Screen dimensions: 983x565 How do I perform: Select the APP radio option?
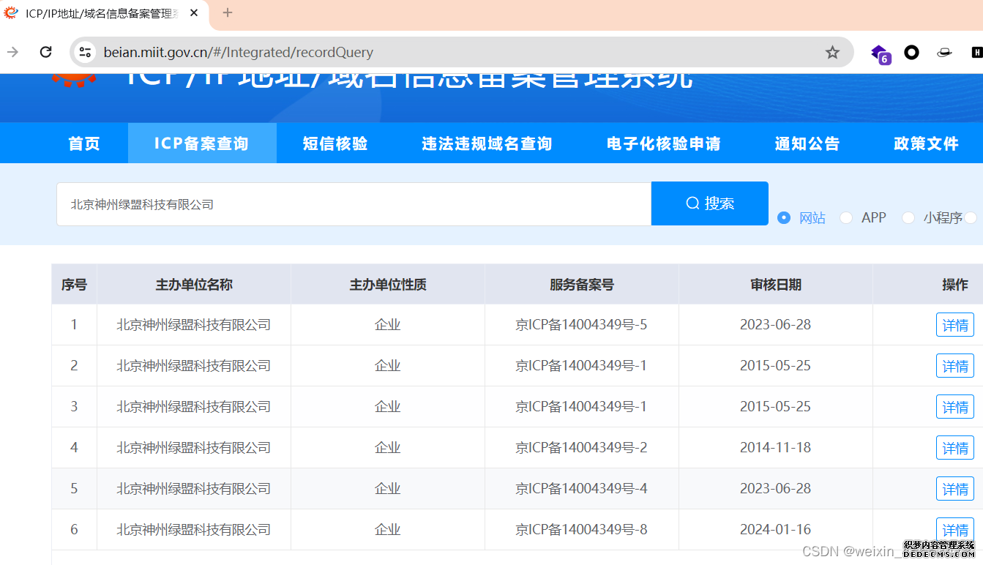(x=846, y=217)
